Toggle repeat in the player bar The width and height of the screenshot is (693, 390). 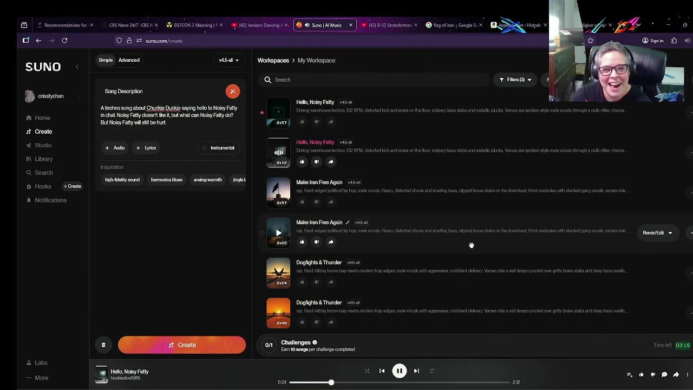click(x=432, y=371)
